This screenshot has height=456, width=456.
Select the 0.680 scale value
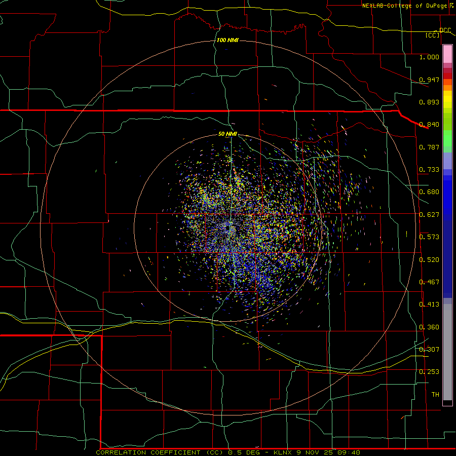click(429, 192)
